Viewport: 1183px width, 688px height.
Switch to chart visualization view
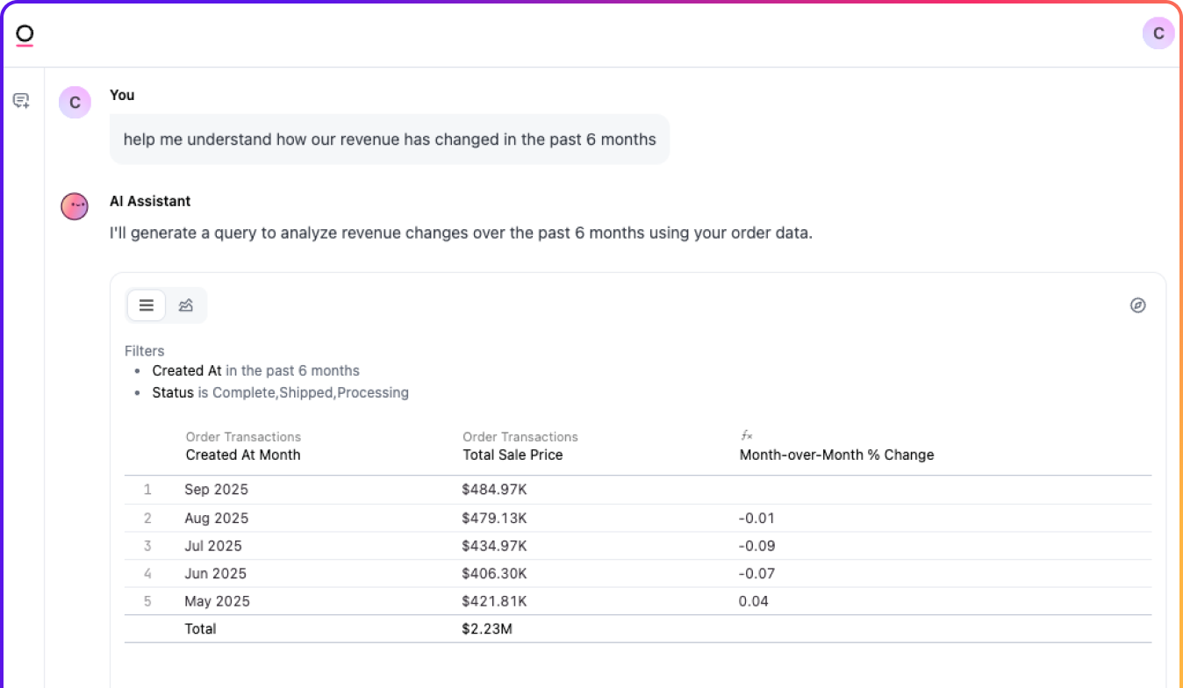click(x=185, y=305)
